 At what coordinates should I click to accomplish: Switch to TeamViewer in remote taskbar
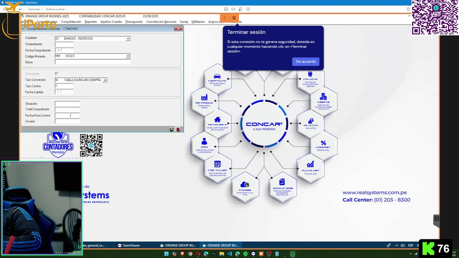click(x=129, y=245)
